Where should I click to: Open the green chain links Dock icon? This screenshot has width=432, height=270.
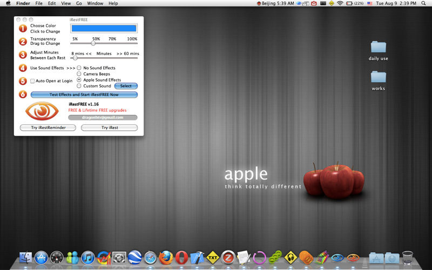tap(275, 258)
